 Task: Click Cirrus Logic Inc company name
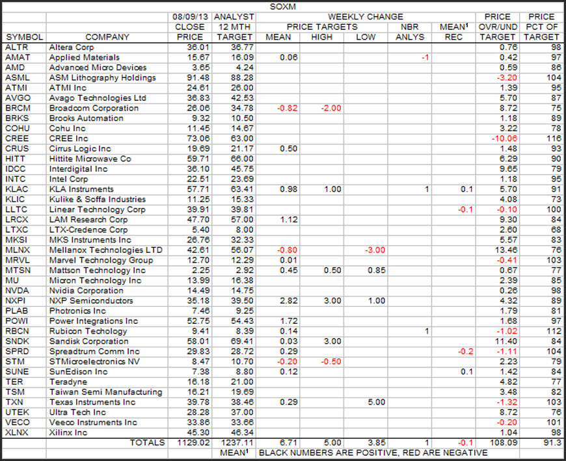click(80, 149)
